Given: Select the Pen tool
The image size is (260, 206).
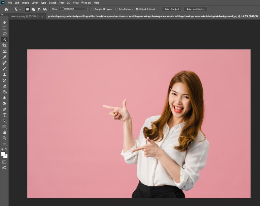Looking at the screenshot, I should click(5, 109).
